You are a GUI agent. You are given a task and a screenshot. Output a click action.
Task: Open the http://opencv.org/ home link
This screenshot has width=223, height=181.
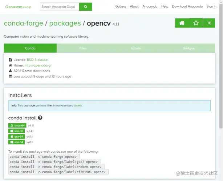coord(38,66)
